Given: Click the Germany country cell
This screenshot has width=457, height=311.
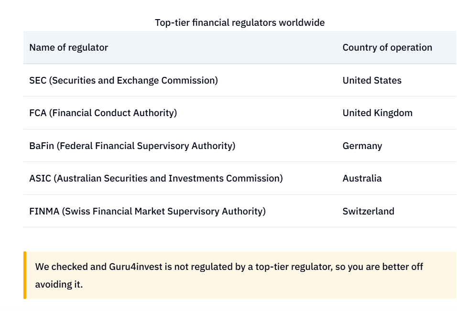Looking at the screenshot, I should [362, 146].
